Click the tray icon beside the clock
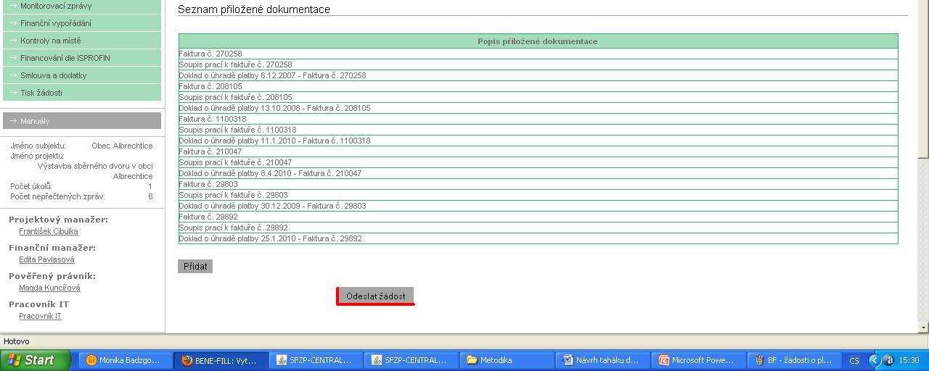The image size is (929, 371). click(888, 360)
